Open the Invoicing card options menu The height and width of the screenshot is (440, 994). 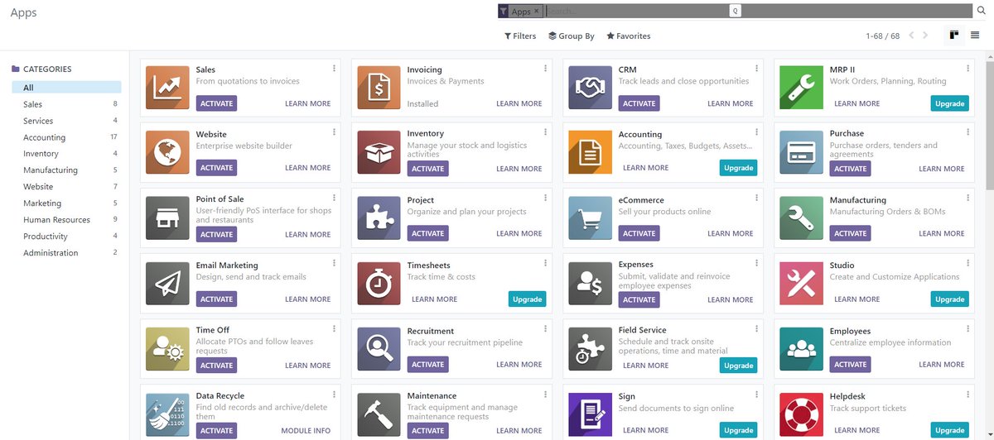546,69
